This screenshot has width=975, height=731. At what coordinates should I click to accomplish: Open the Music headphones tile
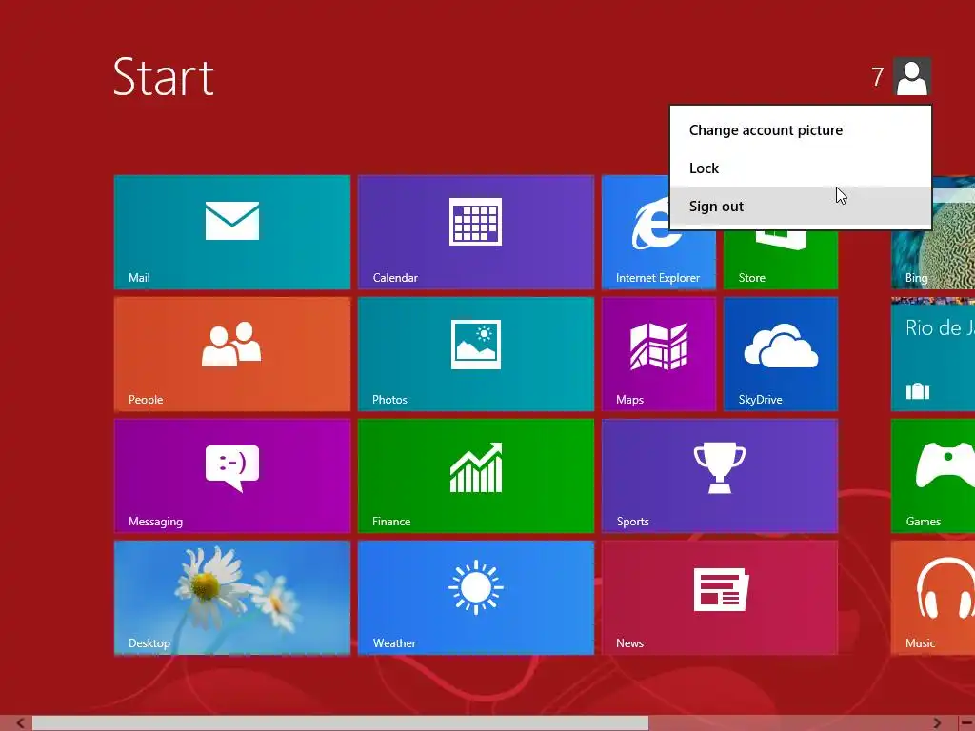[x=933, y=598]
